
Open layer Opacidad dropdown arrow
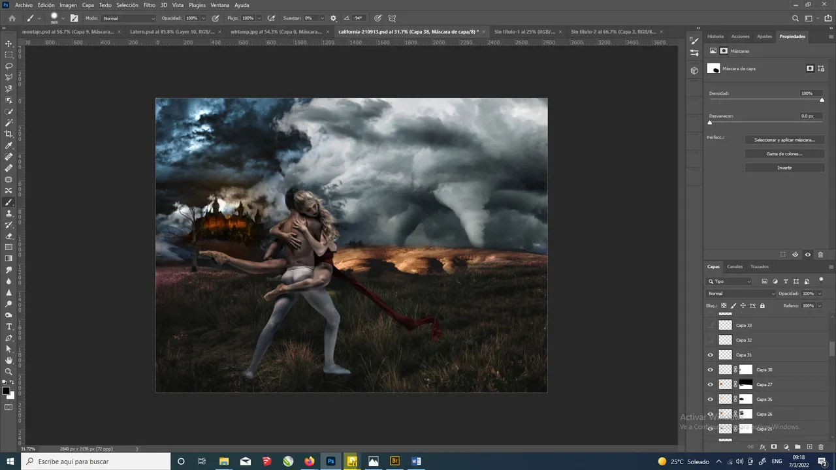pyautogui.click(x=820, y=294)
